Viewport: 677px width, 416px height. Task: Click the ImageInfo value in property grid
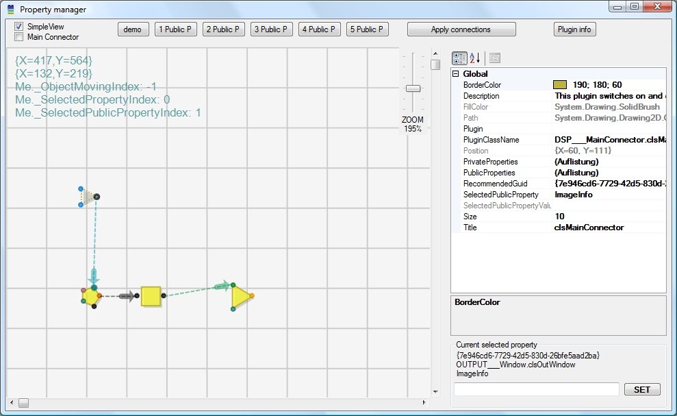(x=574, y=195)
